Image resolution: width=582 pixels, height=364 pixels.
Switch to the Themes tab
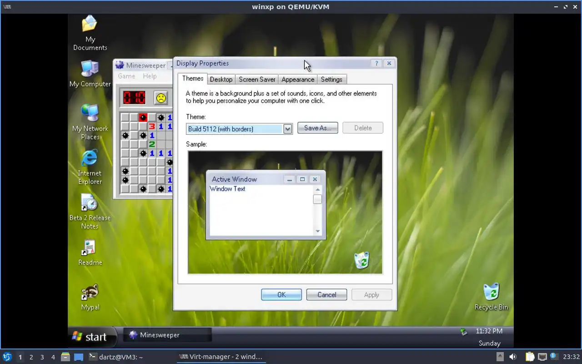[193, 78]
